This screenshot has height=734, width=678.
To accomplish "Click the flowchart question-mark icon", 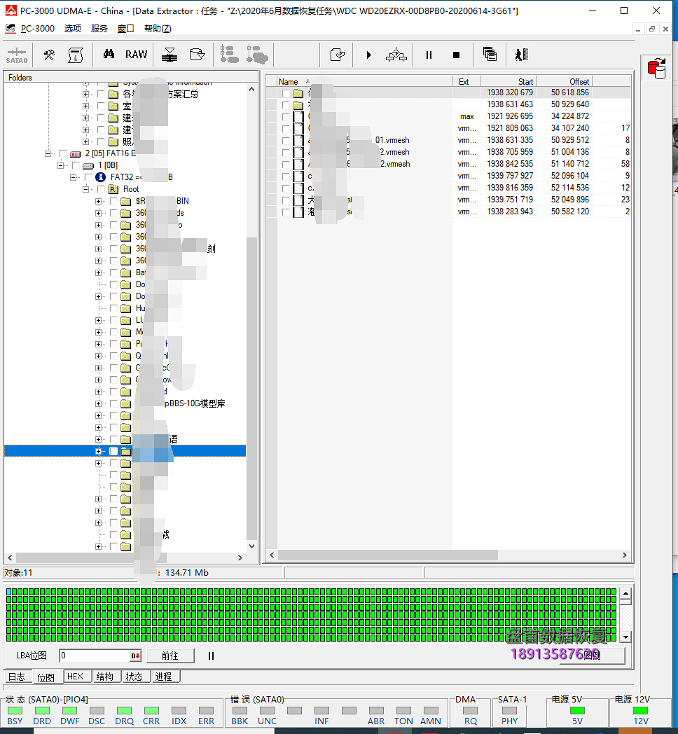I will (x=396, y=55).
